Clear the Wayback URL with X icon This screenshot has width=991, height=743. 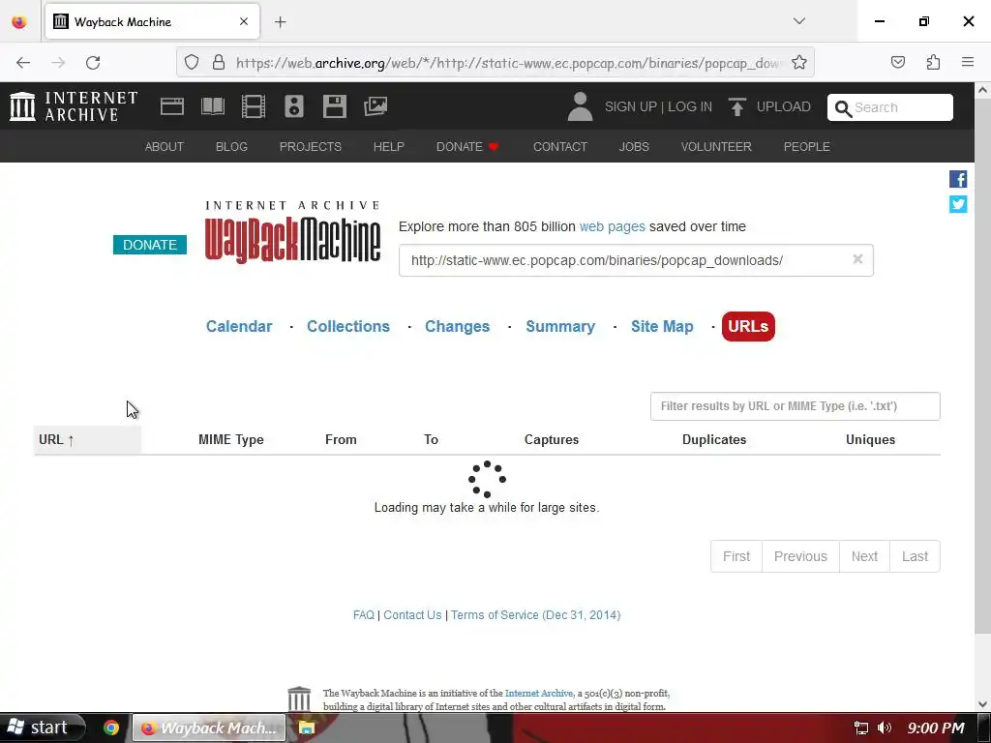click(857, 259)
